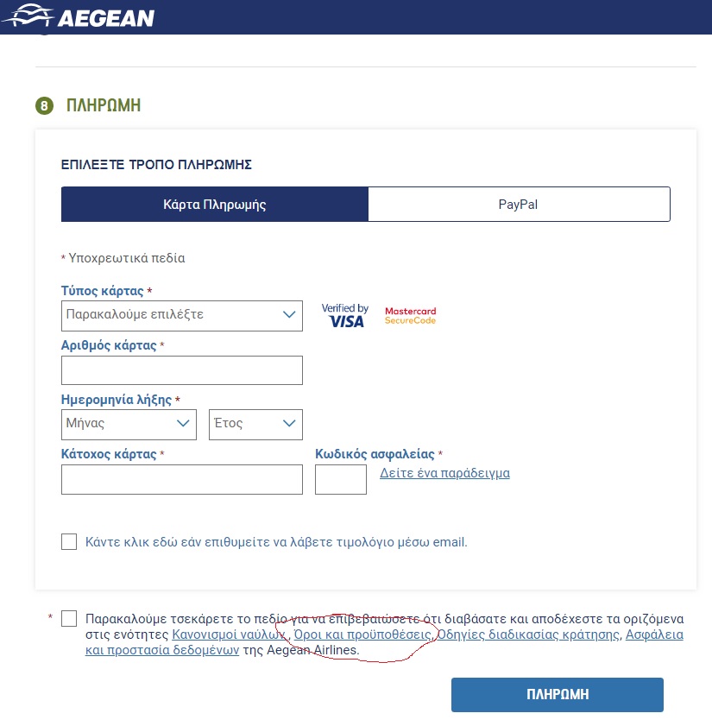Click the Mastercard SecureCode logo
This screenshot has width=712, height=726.
tap(410, 316)
